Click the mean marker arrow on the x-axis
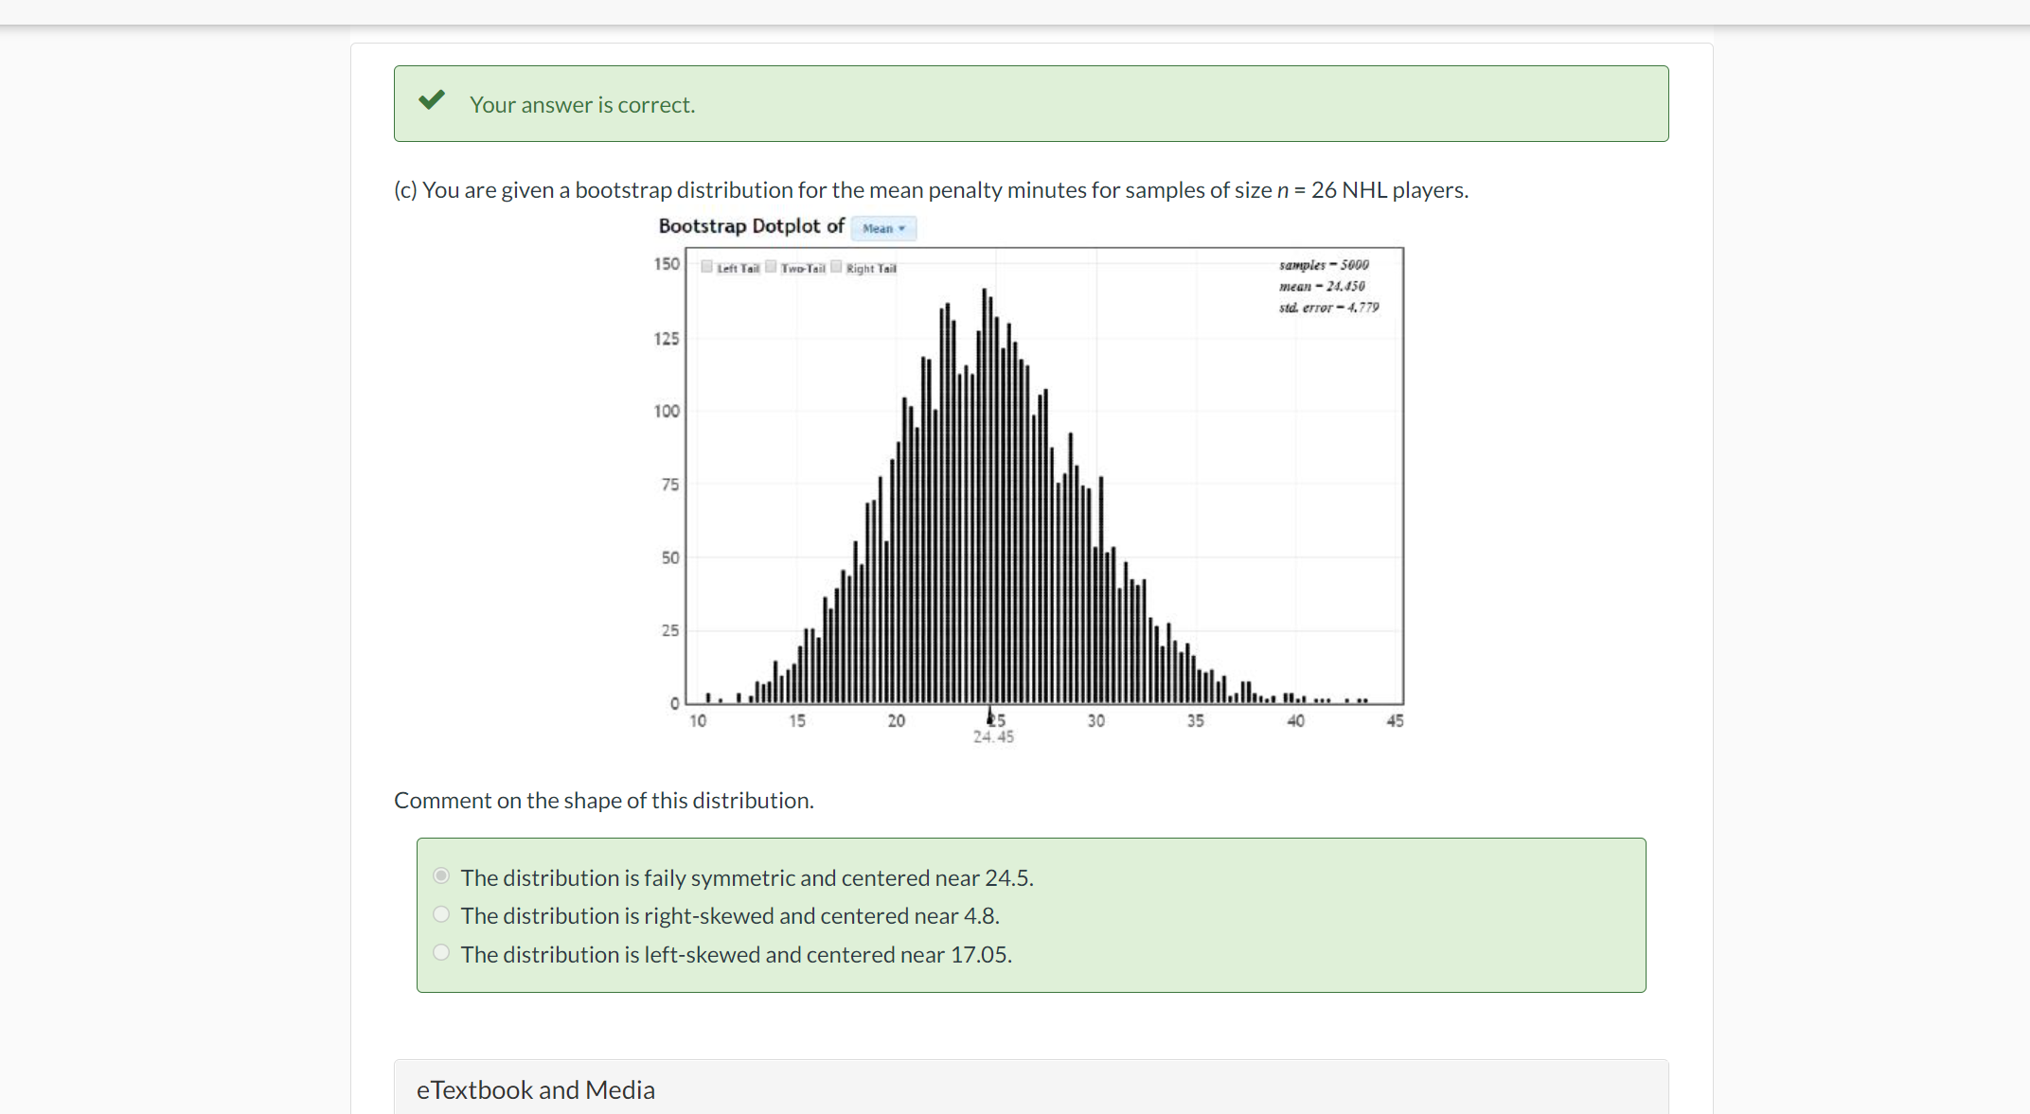Viewport: 2030px width, 1114px height. pos(990,716)
